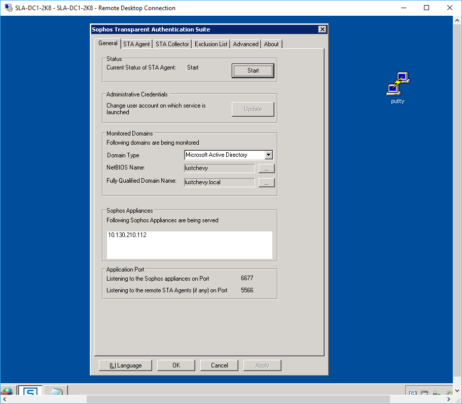Click the Sophos port value 6677
Viewport: 462px width, 404px height.
[247, 278]
